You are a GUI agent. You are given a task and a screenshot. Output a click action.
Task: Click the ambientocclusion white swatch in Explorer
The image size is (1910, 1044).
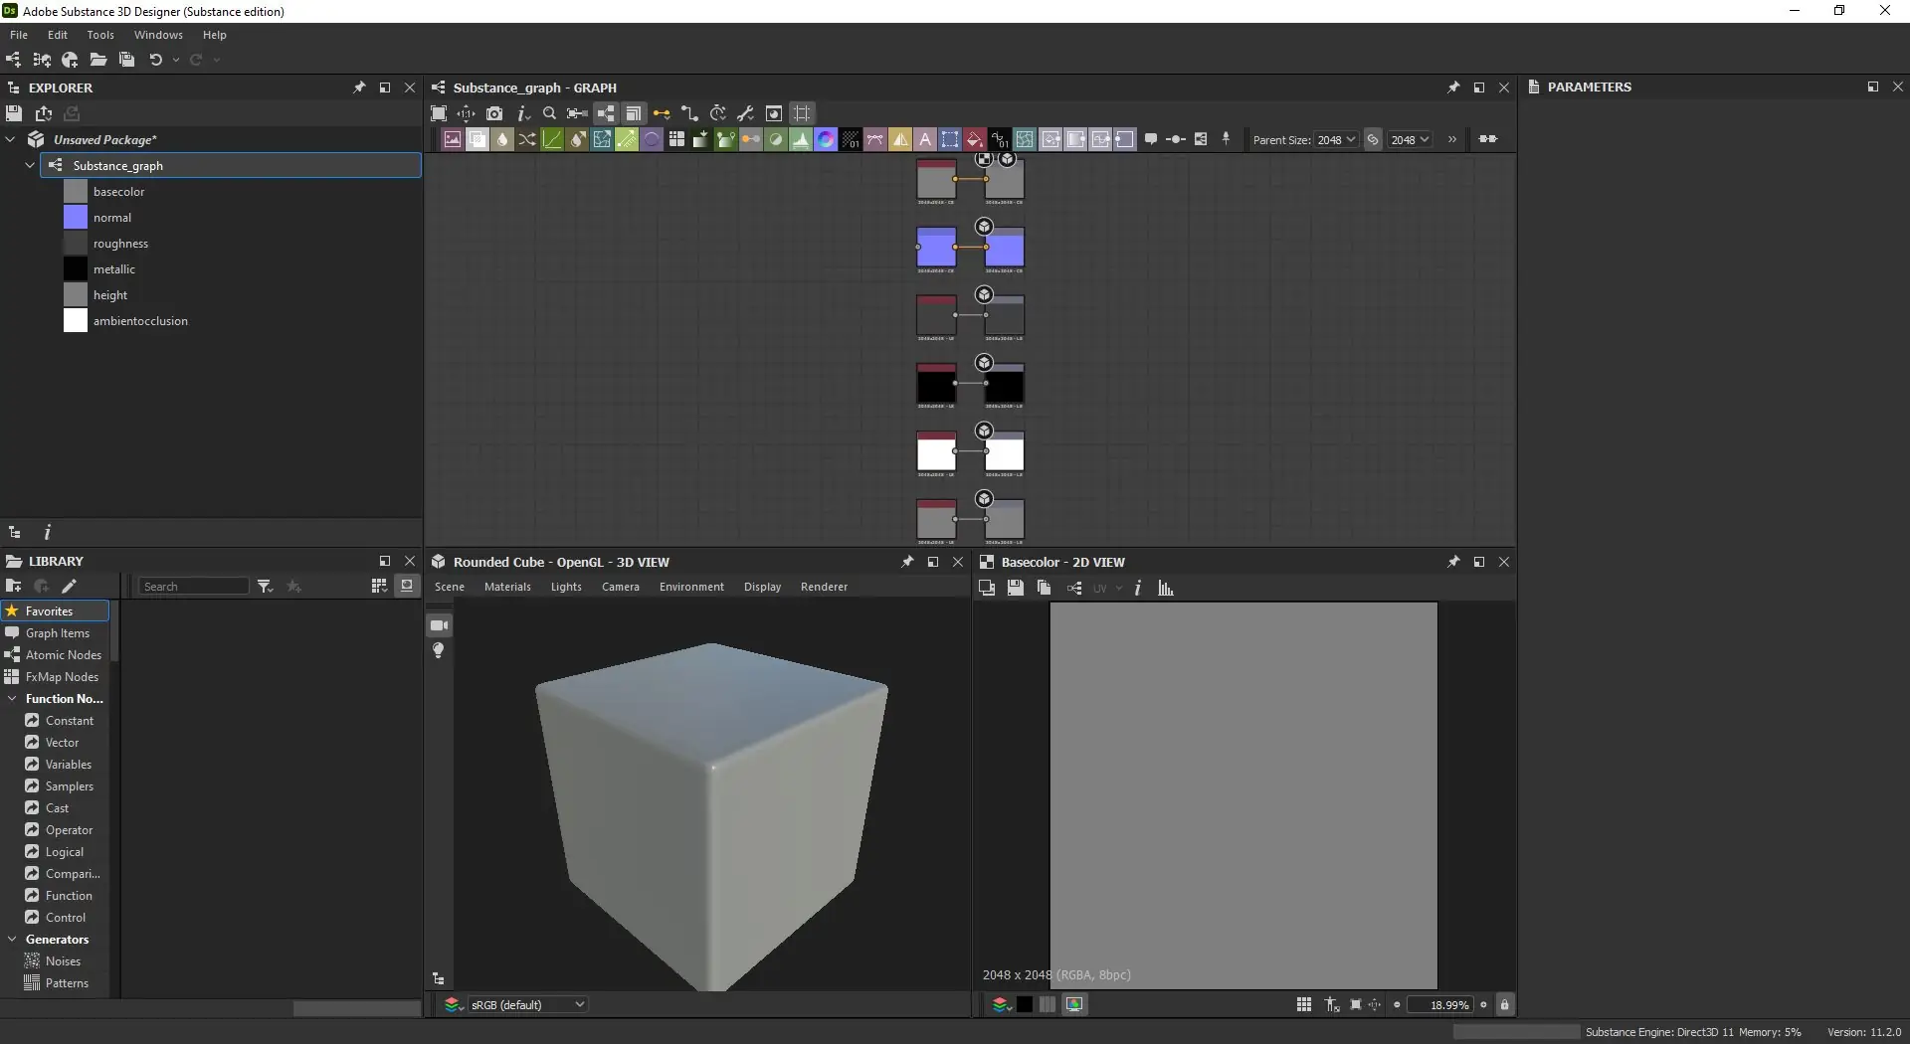coord(76,321)
